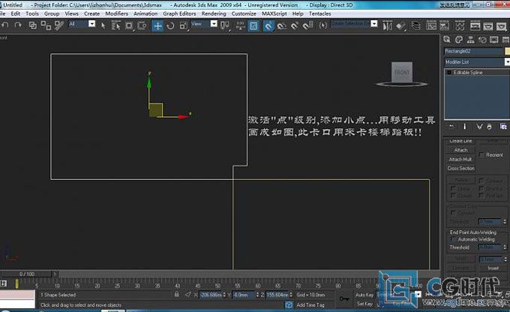
Task: Open the Material Editor icon
Action: click(x=460, y=25)
